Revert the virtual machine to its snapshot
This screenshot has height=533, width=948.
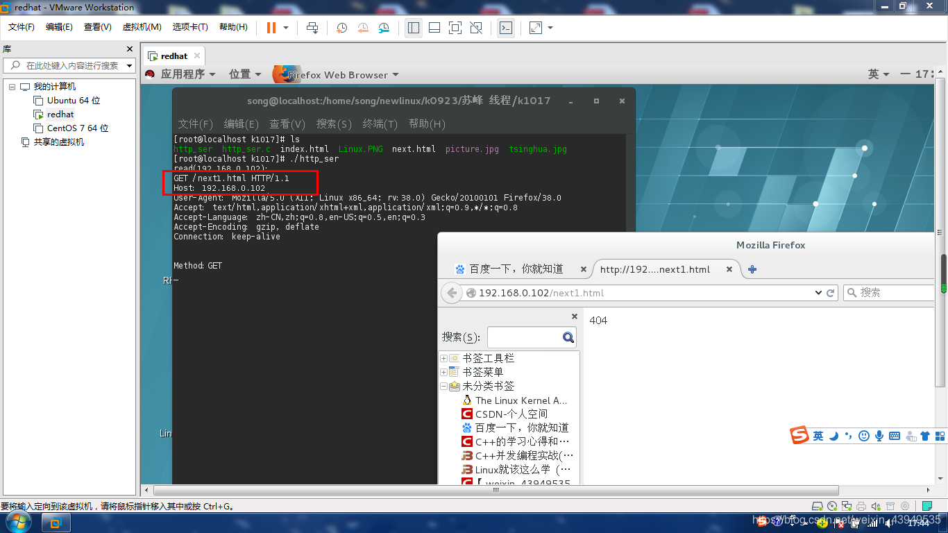tap(363, 28)
